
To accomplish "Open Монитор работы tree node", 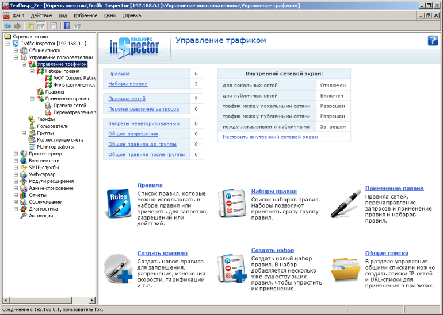I will 55,147.
